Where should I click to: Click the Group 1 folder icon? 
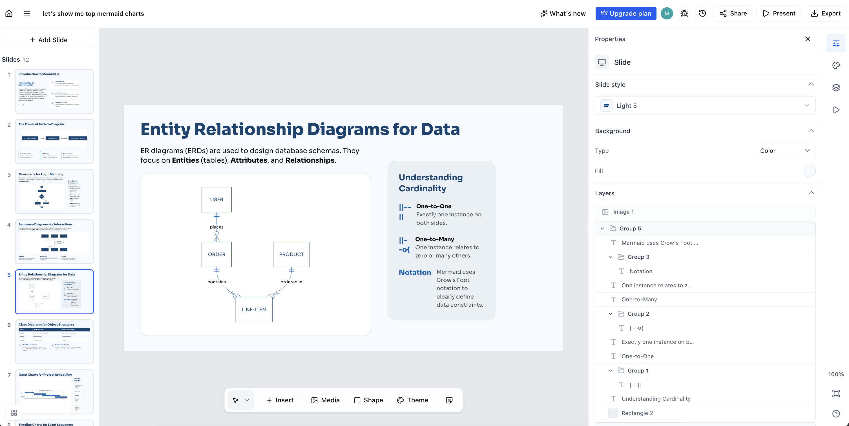click(621, 370)
